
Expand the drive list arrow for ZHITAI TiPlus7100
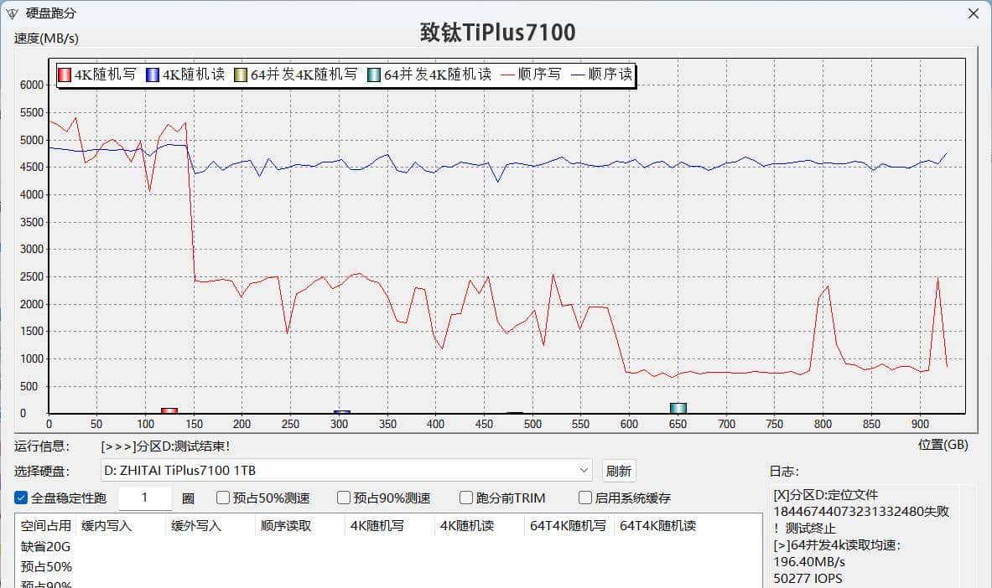click(x=584, y=471)
